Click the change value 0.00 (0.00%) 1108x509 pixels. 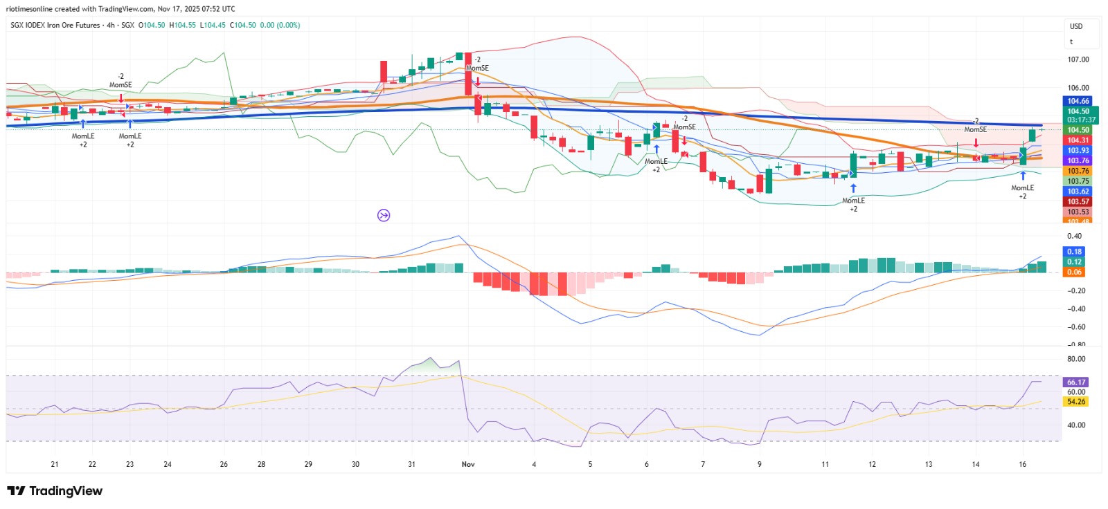[280, 25]
